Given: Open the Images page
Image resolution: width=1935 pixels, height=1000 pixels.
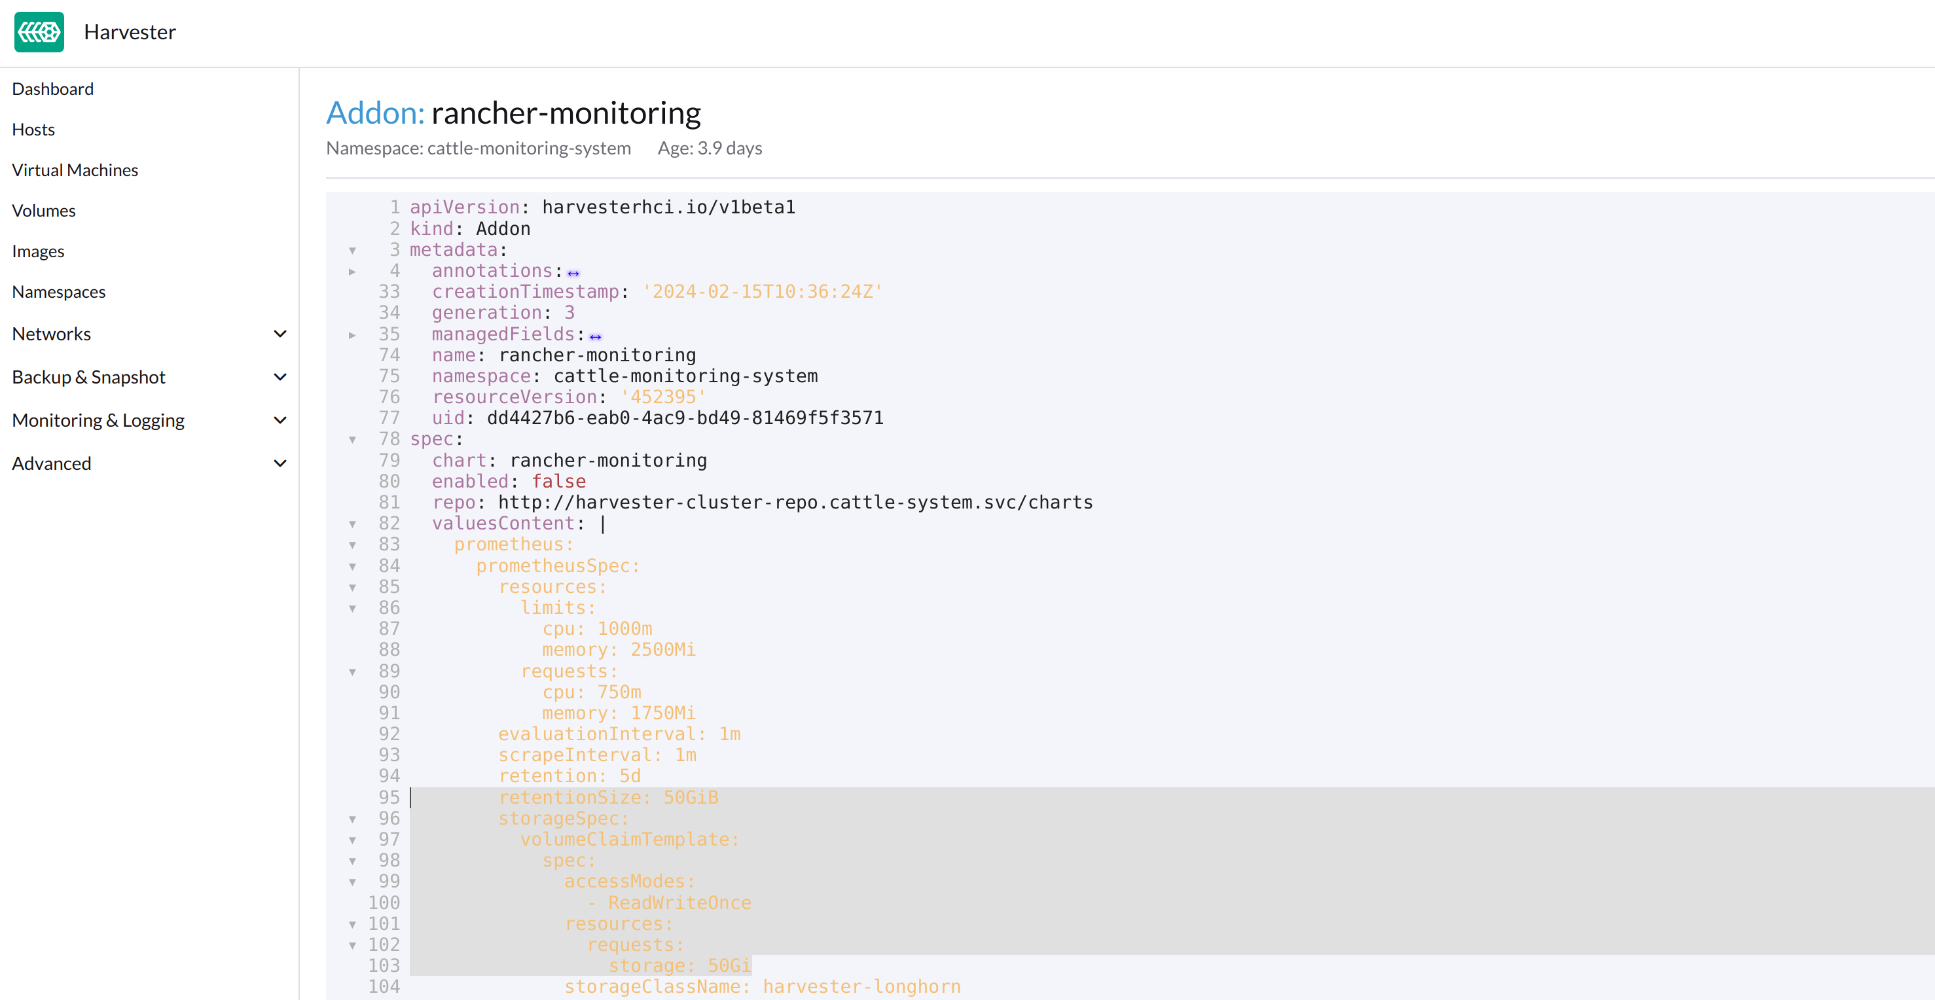Looking at the screenshot, I should pyautogui.click(x=39, y=251).
